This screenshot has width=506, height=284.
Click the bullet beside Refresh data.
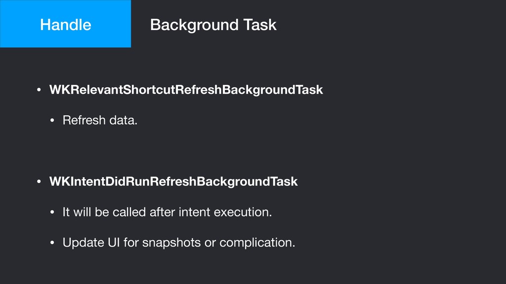pos(52,120)
